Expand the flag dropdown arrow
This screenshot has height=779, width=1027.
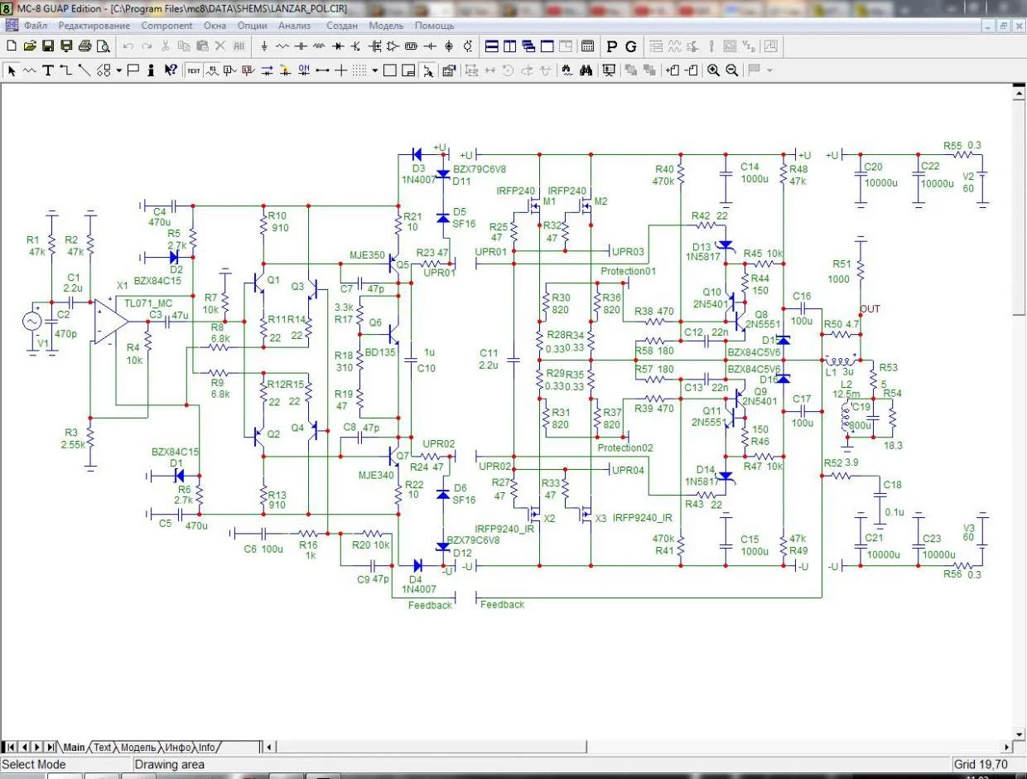(769, 70)
